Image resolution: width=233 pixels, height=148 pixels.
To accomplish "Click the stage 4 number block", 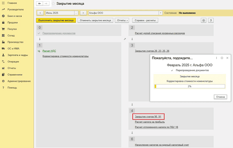I will [x=132, y=111].
